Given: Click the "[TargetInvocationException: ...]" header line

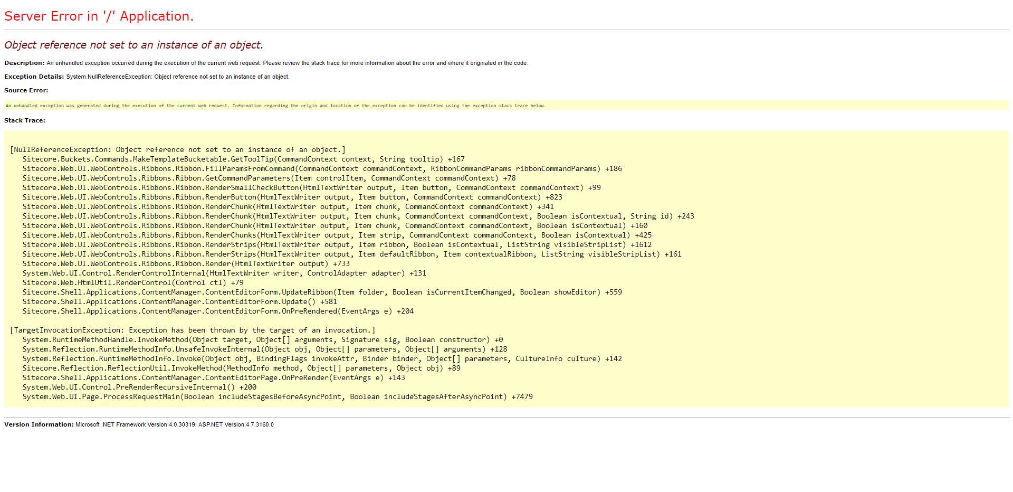Looking at the screenshot, I should click(x=193, y=330).
